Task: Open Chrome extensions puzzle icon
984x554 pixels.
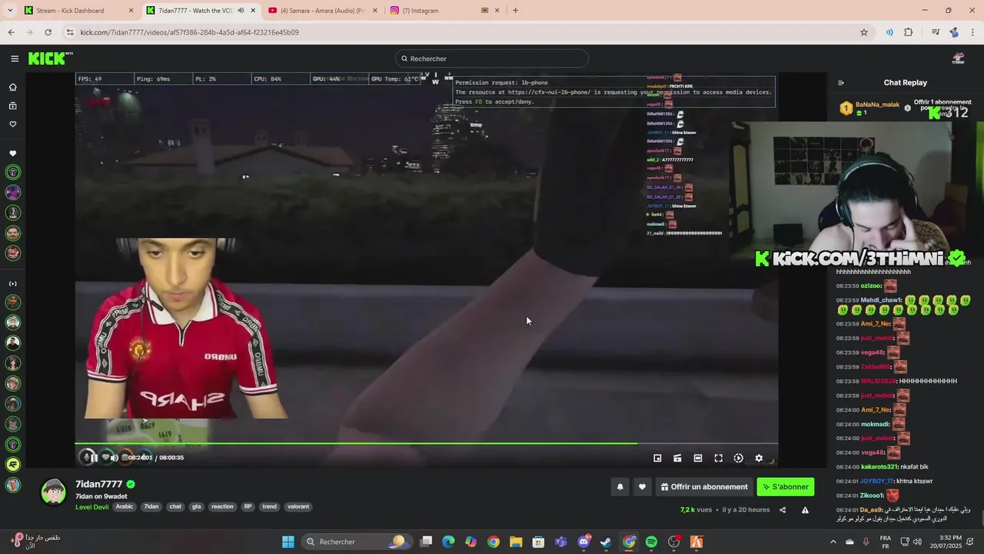Action: pyautogui.click(x=909, y=32)
